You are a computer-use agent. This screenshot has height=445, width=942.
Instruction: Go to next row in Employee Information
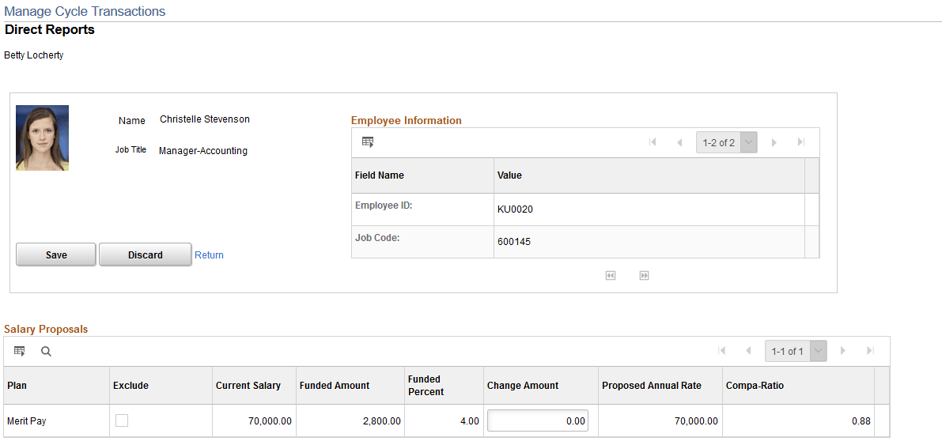tap(774, 142)
